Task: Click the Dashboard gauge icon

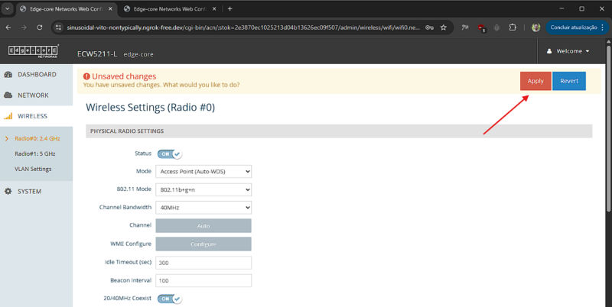Action: (x=8, y=74)
